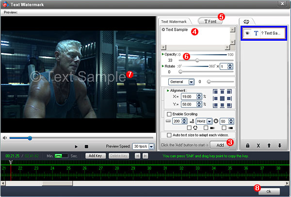This screenshot has height=197, width=291.
Task: Click top-center alignment icon
Action: [x=222, y=92]
